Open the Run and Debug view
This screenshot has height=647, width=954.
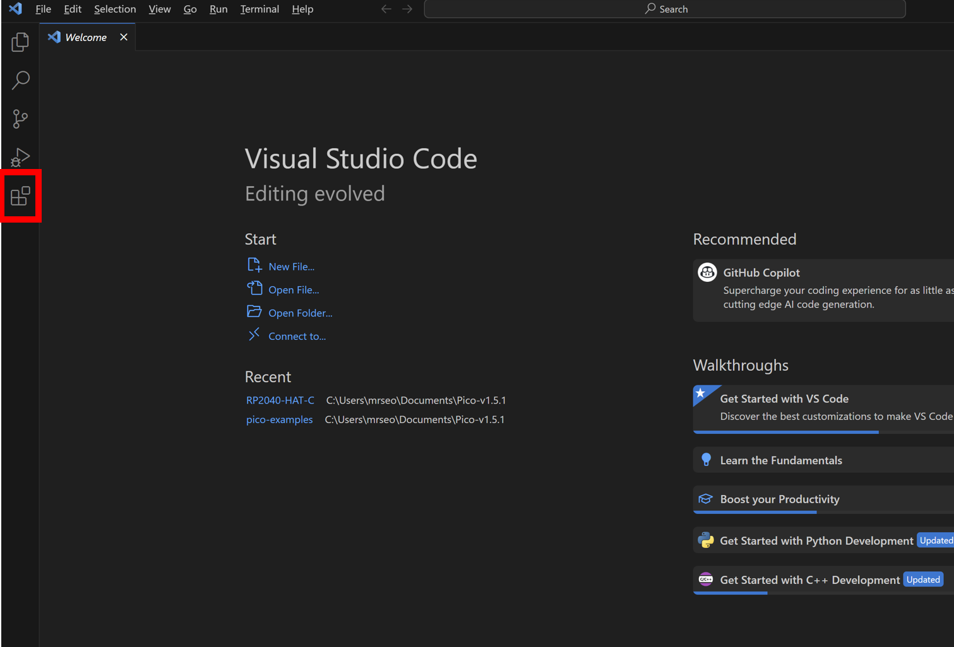pos(20,157)
